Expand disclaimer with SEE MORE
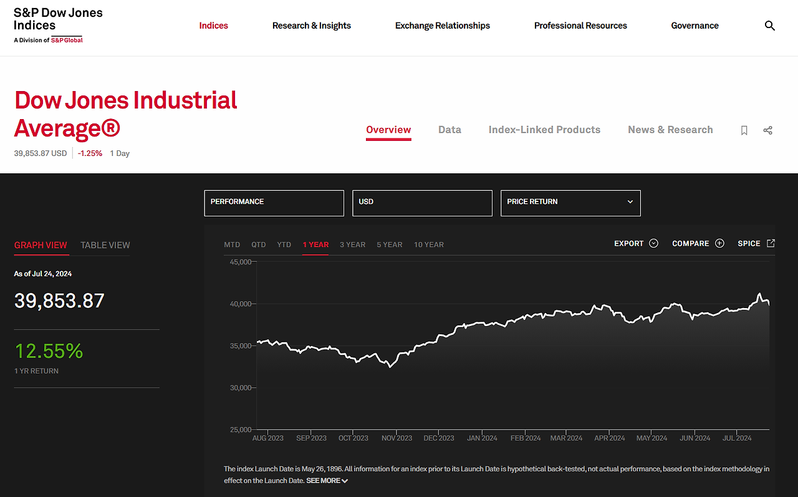The width and height of the screenshot is (798, 497). (x=327, y=481)
